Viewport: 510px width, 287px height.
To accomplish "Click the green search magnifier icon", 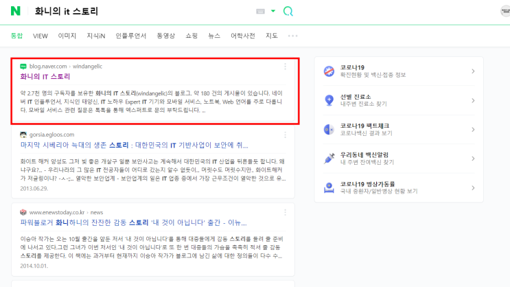I will pos(288,12).
